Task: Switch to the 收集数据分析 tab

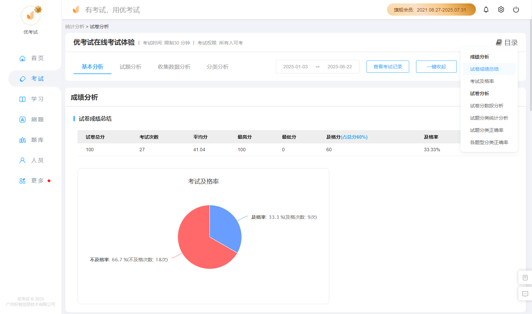Action: pyautogui.click(x=174, y=67)
